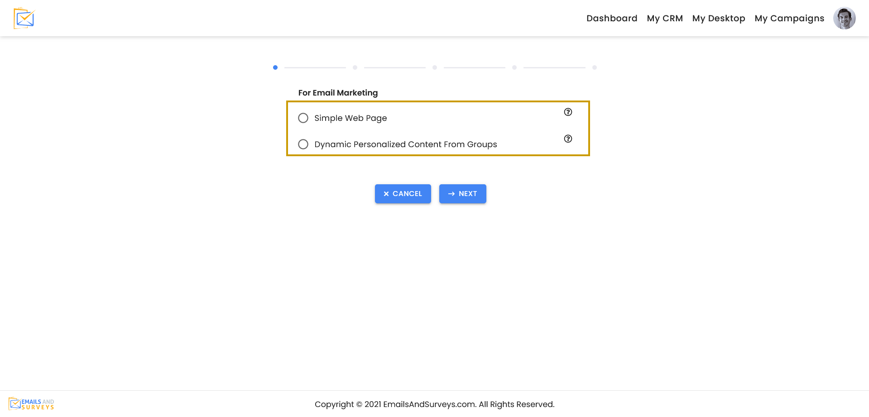Go to the Dashboard menu item
This screenshot has width=869, height=417.
[611, 18]
